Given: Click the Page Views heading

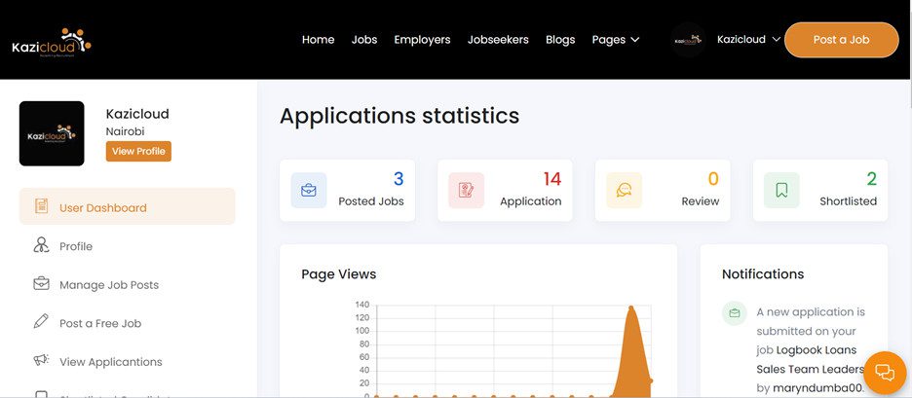Looking at the screenshot, I should pyautogui.click(x=338, y=273).
